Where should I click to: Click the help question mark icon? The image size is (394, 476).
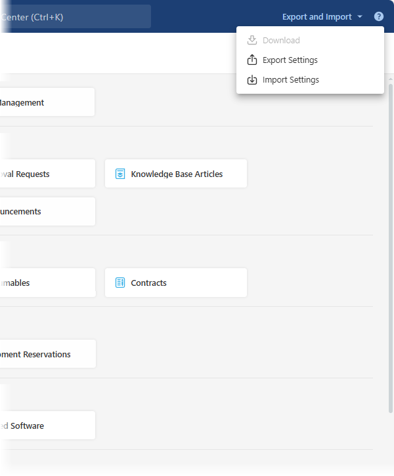(x=379, y=16)
